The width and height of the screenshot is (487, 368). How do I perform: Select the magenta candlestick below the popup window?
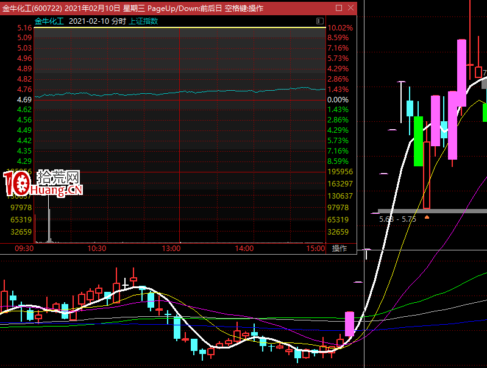350,324
